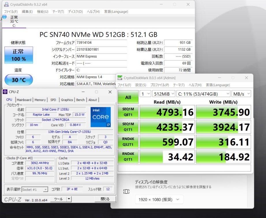Screen dimensions: 266x218
Task: Switch to the Graphics tab in CPU-Z
Action: tap(67, 100)
